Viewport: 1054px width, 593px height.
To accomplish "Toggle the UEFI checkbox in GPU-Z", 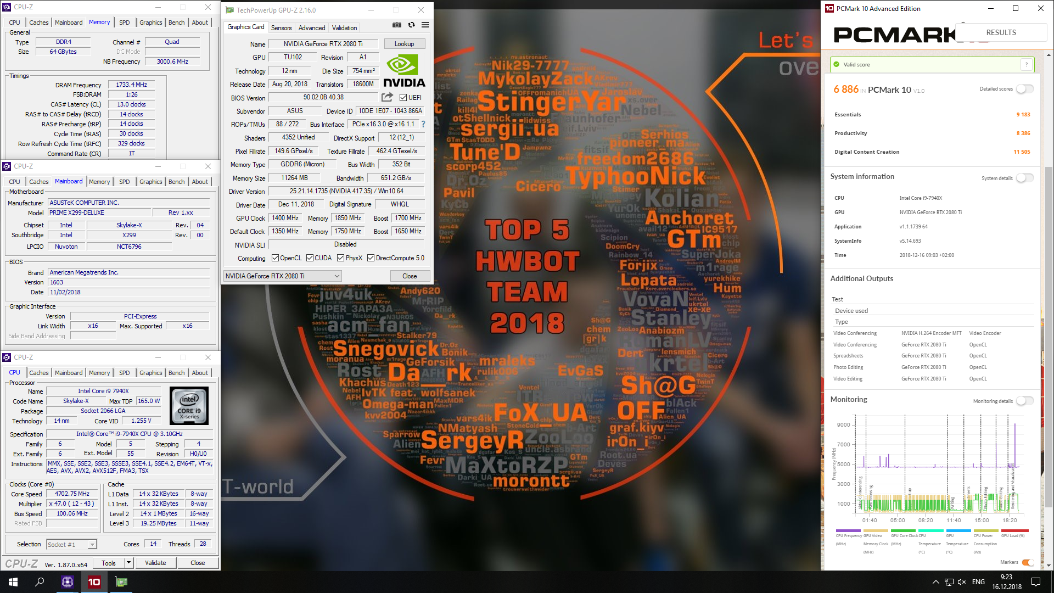I will click(x=403, y=98).
